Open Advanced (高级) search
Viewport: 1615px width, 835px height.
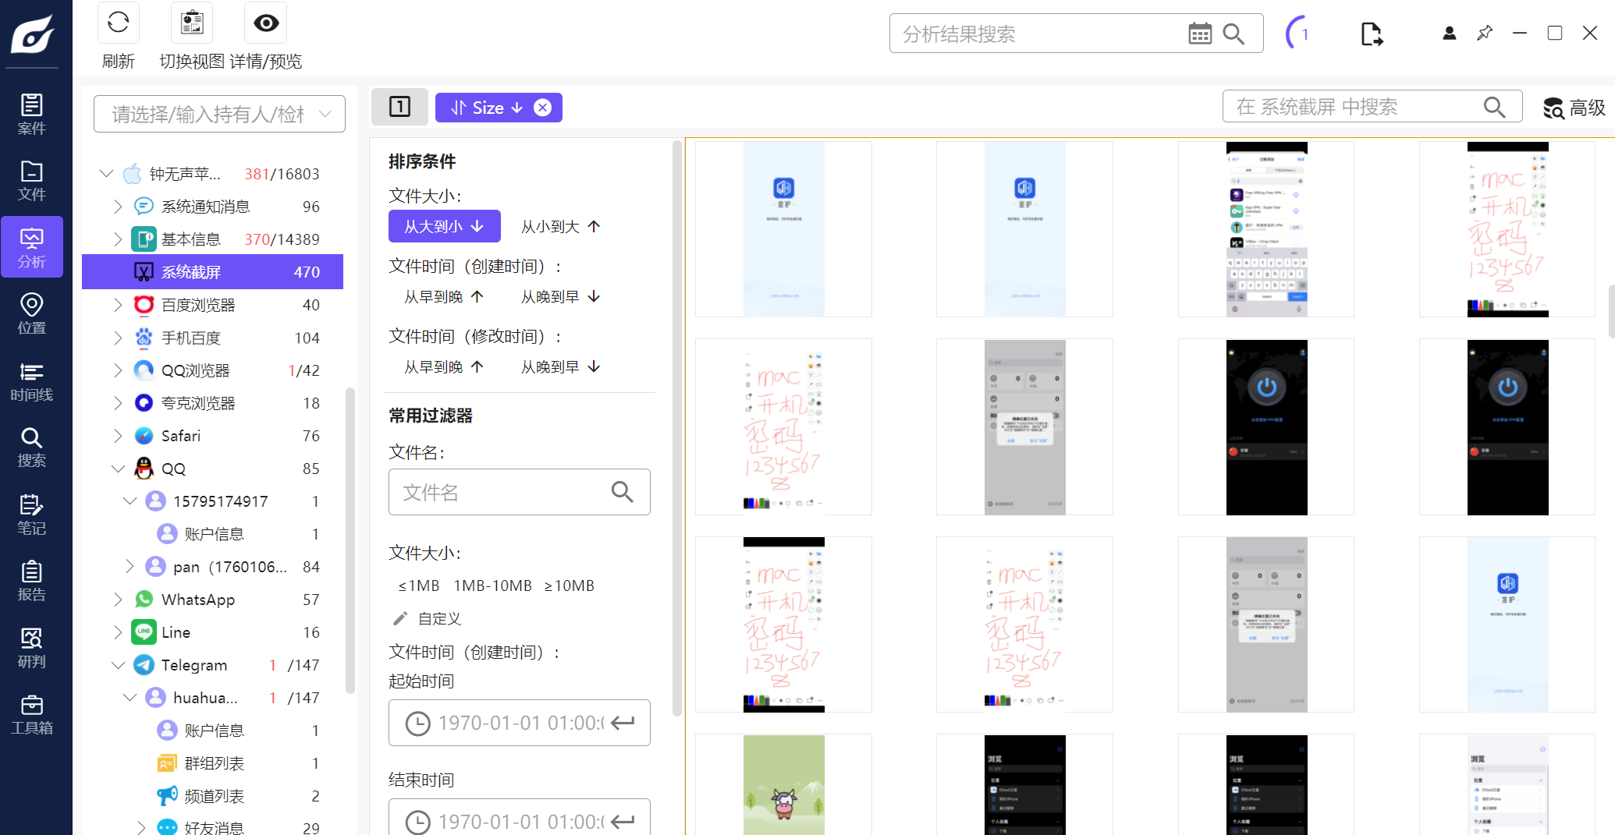coord(1574,108)
